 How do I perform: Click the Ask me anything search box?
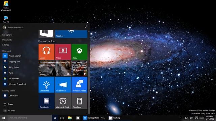pyautogui.click(x=30, y=118)
